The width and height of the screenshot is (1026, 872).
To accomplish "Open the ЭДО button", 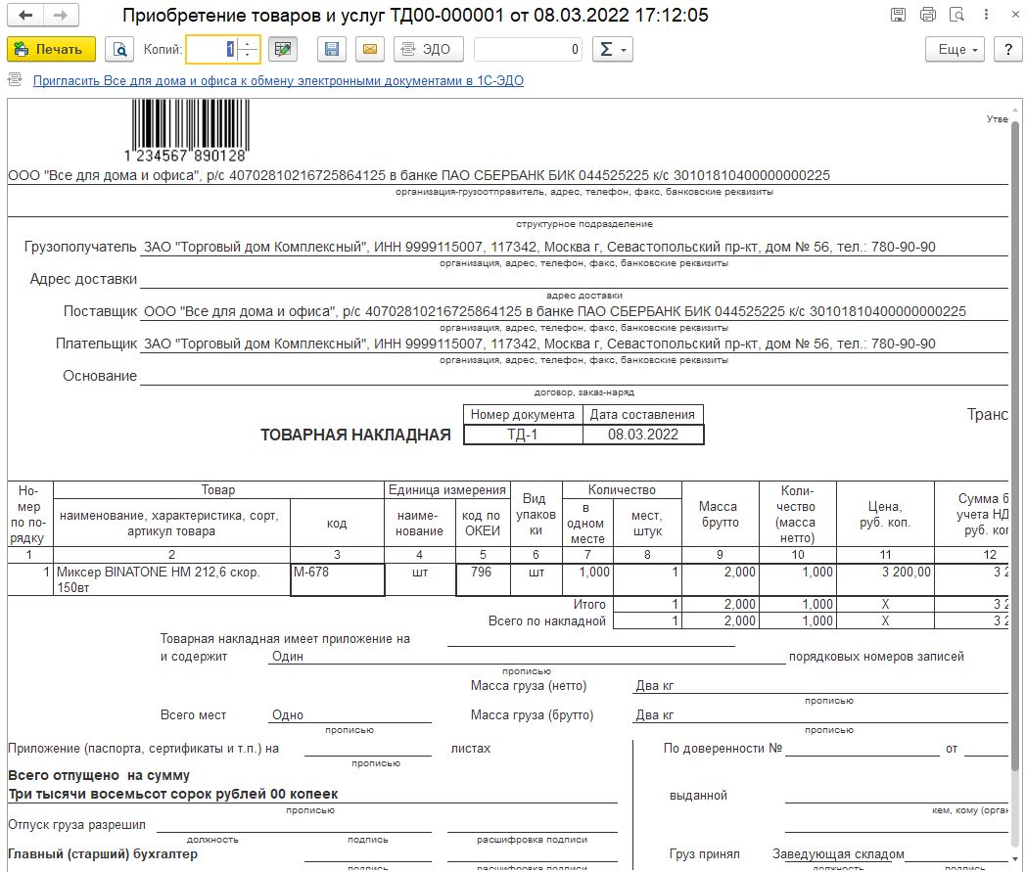I will [x=429, y=49].
